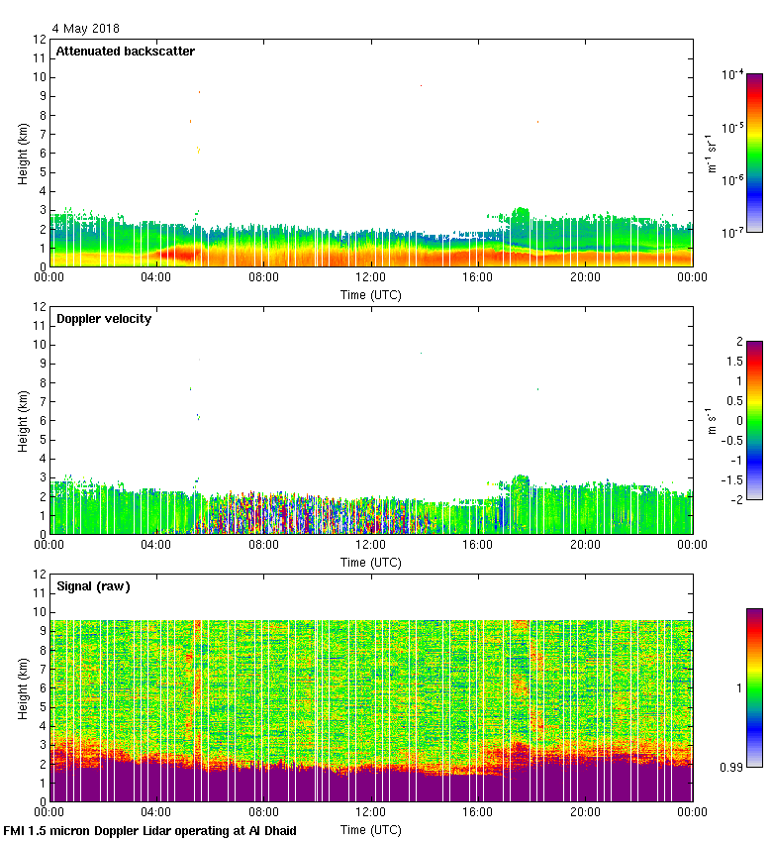Click the Doppler velocity panel title
The height and width of the screenshot is (842, 772).
[x=103, y=319]
